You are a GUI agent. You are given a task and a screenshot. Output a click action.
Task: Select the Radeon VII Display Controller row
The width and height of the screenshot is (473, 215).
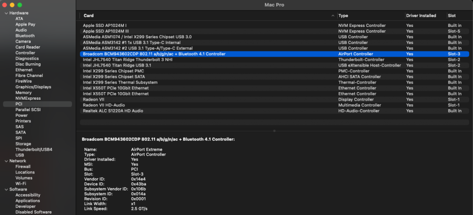pyautogui.click(x=274, y=100)
